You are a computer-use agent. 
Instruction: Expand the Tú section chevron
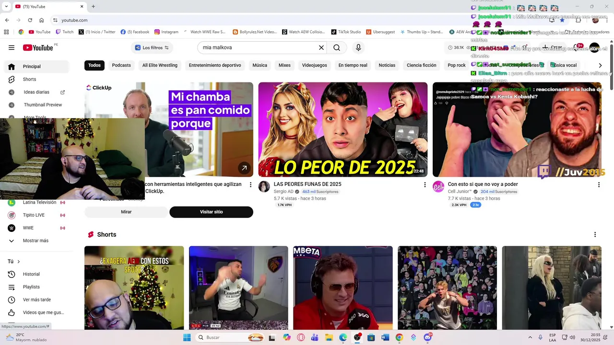[19, 262]
